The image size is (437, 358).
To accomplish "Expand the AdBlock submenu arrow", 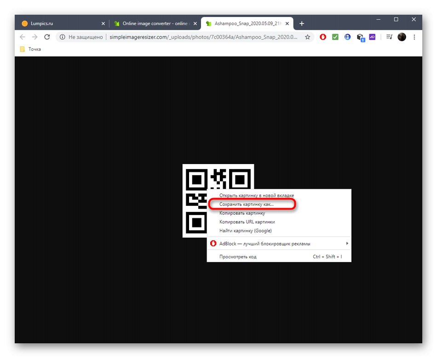I will click(x=347, y=244).
